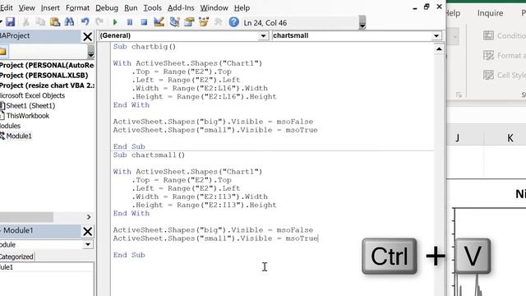The height and width of the screenshot is (296, 526).
Task: Click Conditional Formatting in Excel ribbon
Action: (x=504, y=35)
